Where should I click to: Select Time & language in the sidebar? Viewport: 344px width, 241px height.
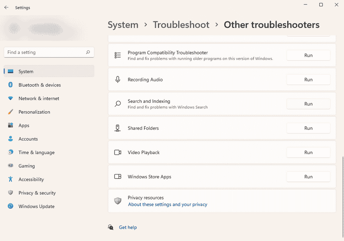coord(36,153)
